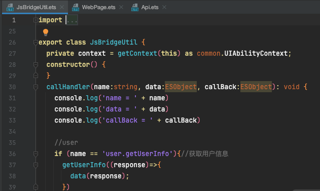Collapse the callHandler method on line 30
The height and width of the screenshot is (191, 320).
[x=35, y=87]
